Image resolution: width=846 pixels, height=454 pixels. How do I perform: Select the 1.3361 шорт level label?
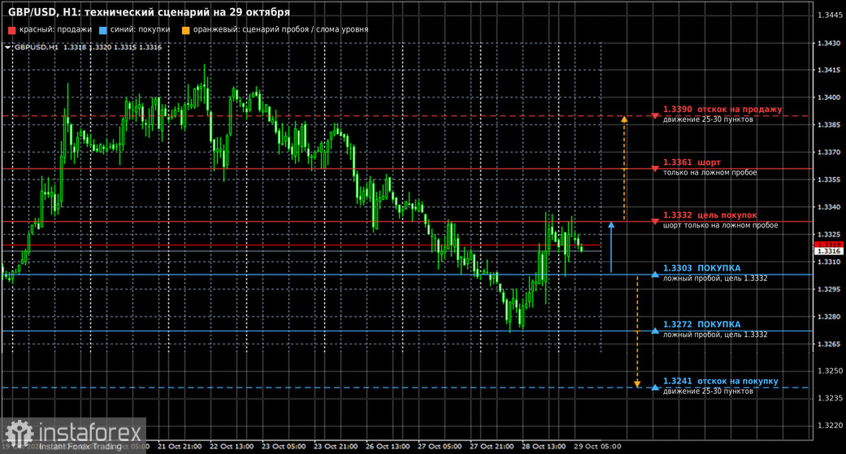point(692,162)
